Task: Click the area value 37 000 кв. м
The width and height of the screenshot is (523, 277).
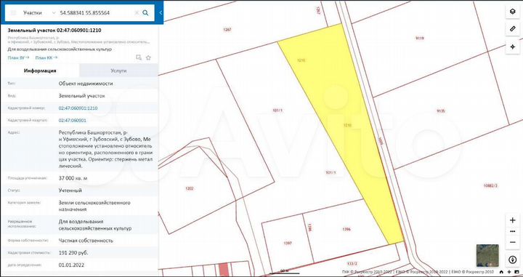Action: [73, 178]
